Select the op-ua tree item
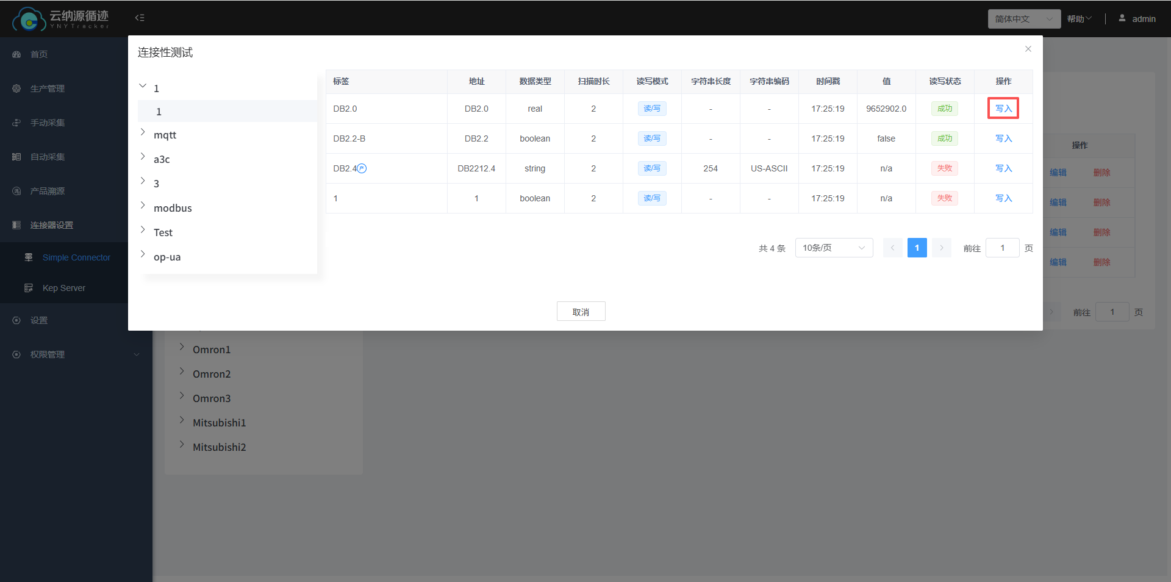Image resolution: width=1171 pixels, height=582 pixels. point(167,257)
